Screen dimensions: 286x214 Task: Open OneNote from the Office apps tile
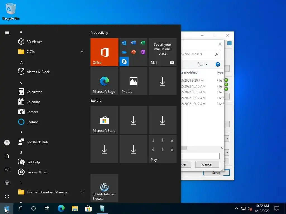(x=143, y=52)
